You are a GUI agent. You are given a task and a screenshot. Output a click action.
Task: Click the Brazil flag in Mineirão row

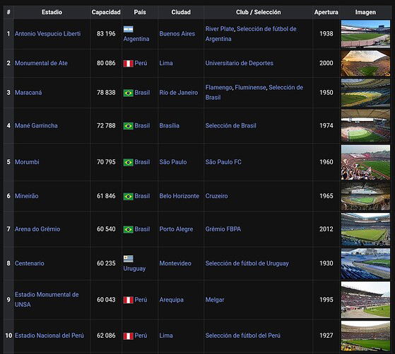(128, 196)
